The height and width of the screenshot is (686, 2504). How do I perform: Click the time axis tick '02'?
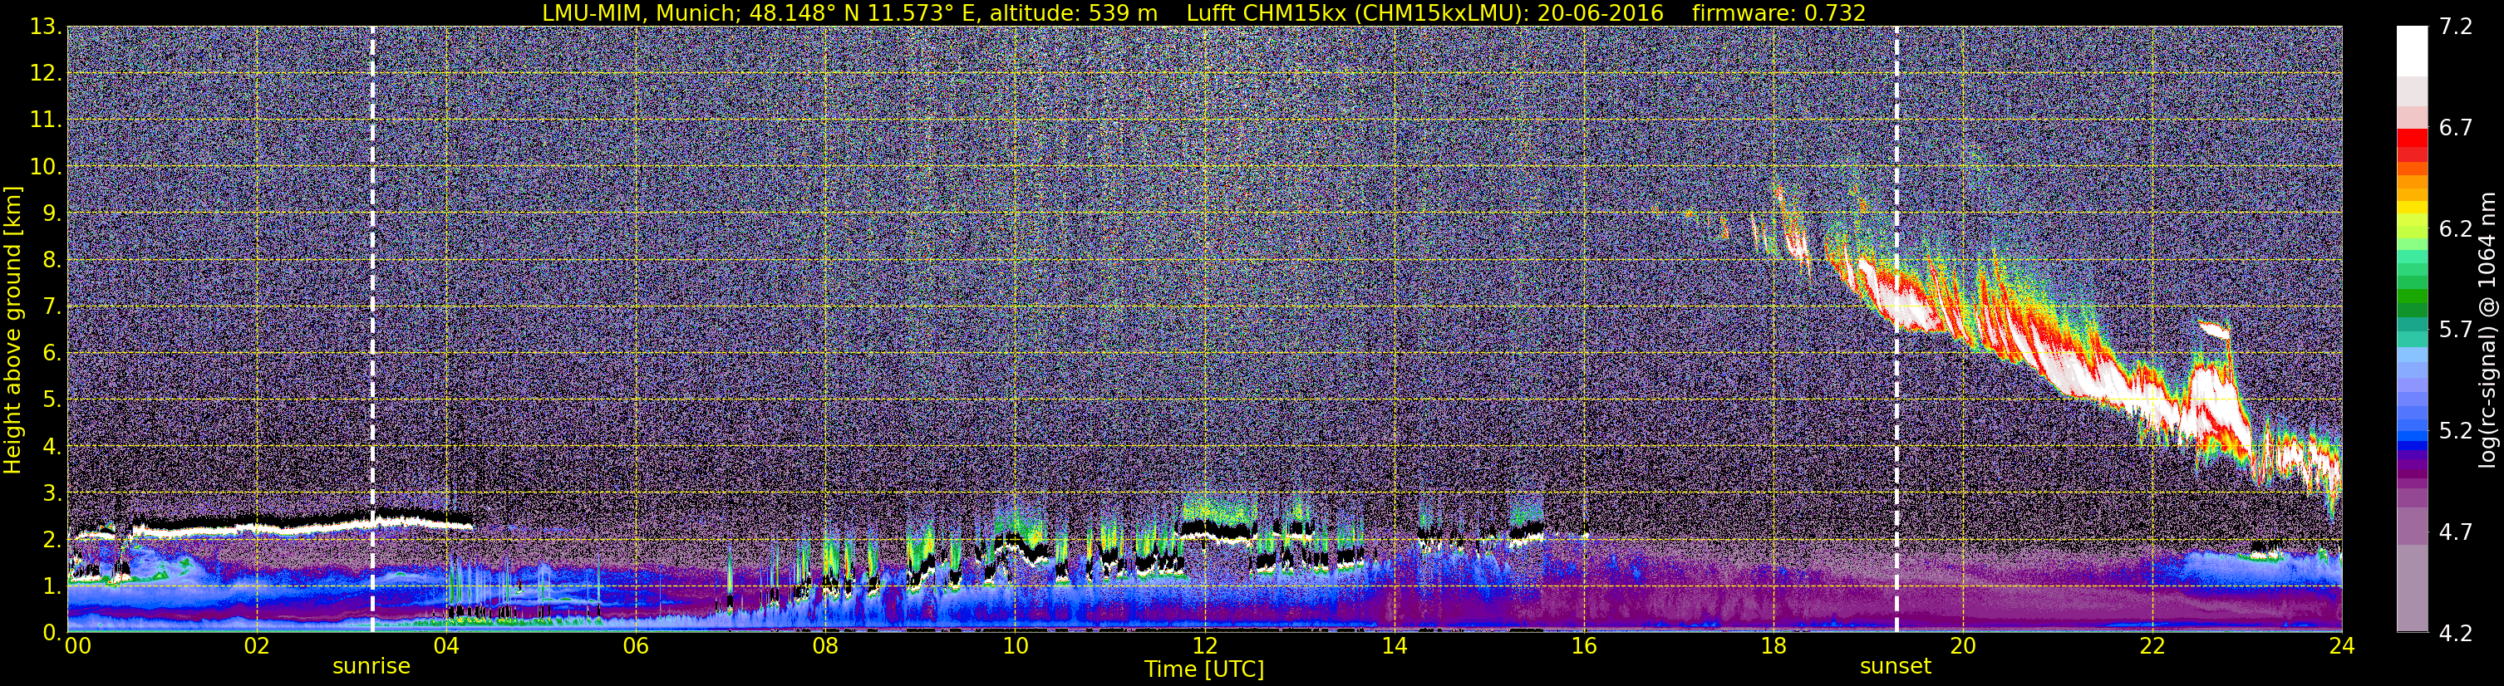256,647
